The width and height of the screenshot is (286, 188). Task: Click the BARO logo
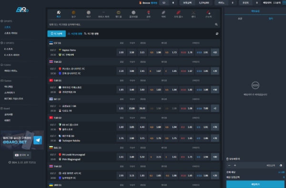coord(22,10)
